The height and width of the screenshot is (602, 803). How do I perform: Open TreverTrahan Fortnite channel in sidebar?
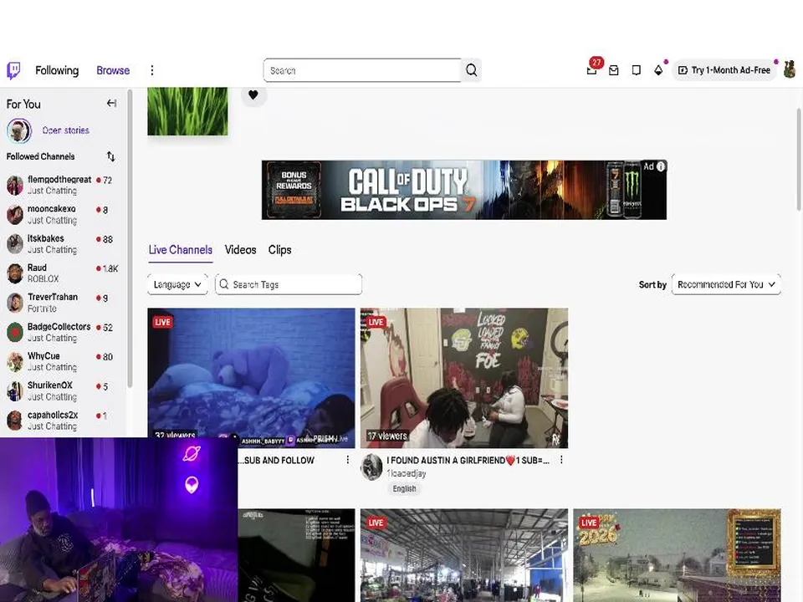(63, 303)
